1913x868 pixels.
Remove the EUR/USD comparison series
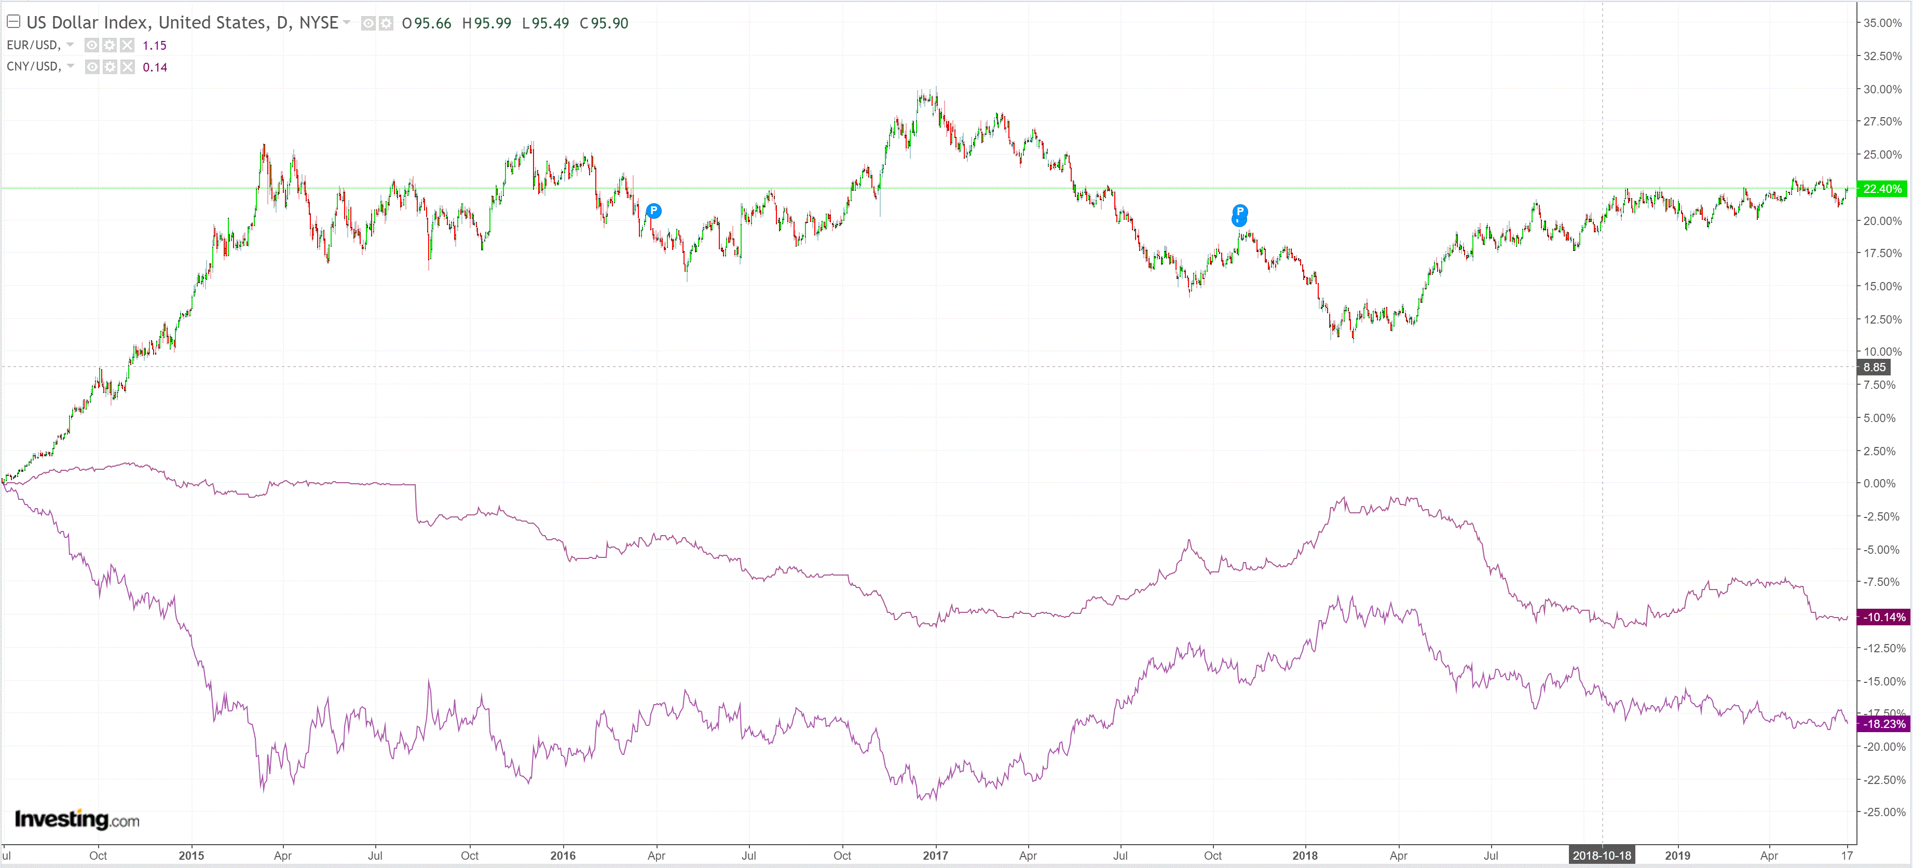click(128, 45)
